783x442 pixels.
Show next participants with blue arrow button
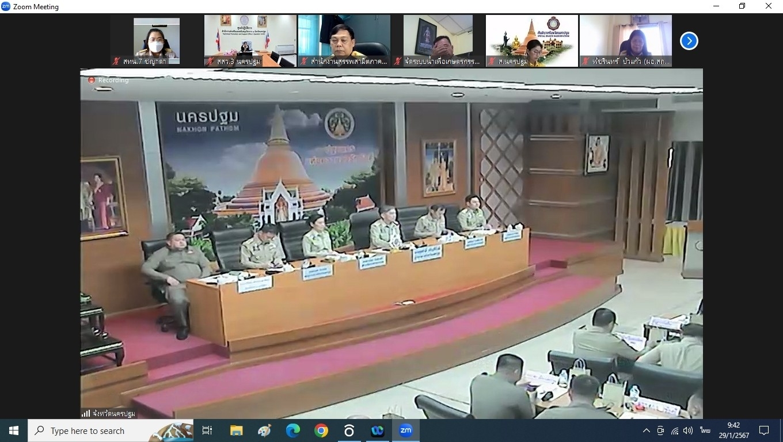pos(689,41)
